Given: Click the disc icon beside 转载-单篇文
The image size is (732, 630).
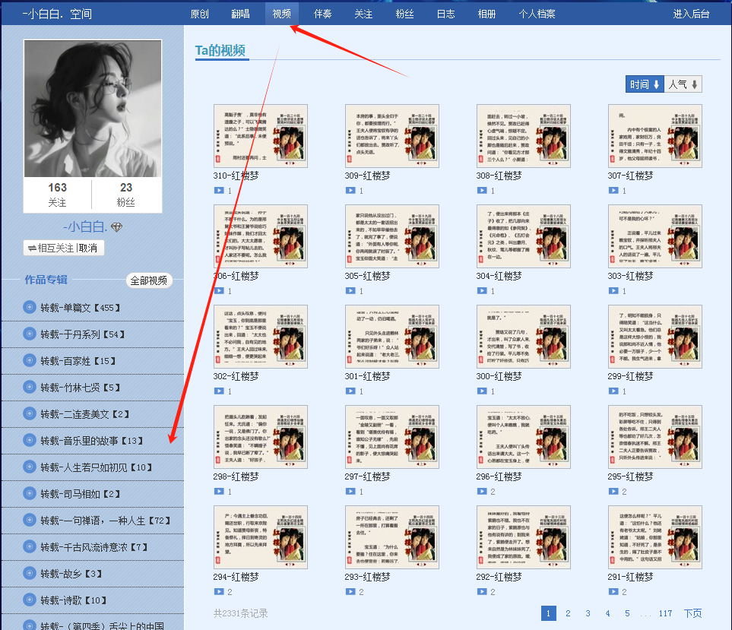Looking at the screenshot, I should click(30, 308).
